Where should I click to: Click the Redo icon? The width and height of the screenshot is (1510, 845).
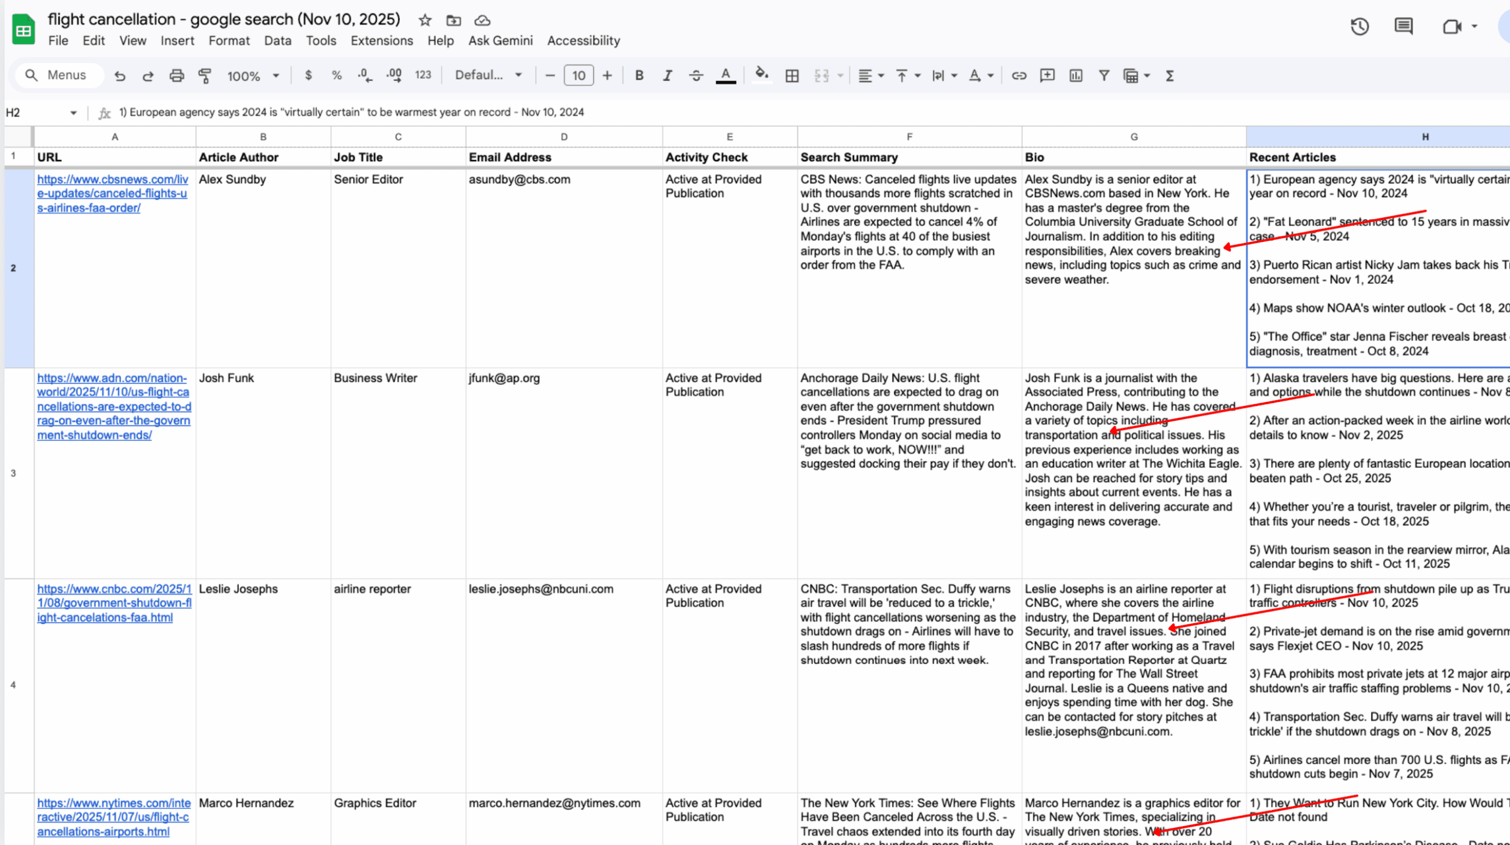coord(148,76)
